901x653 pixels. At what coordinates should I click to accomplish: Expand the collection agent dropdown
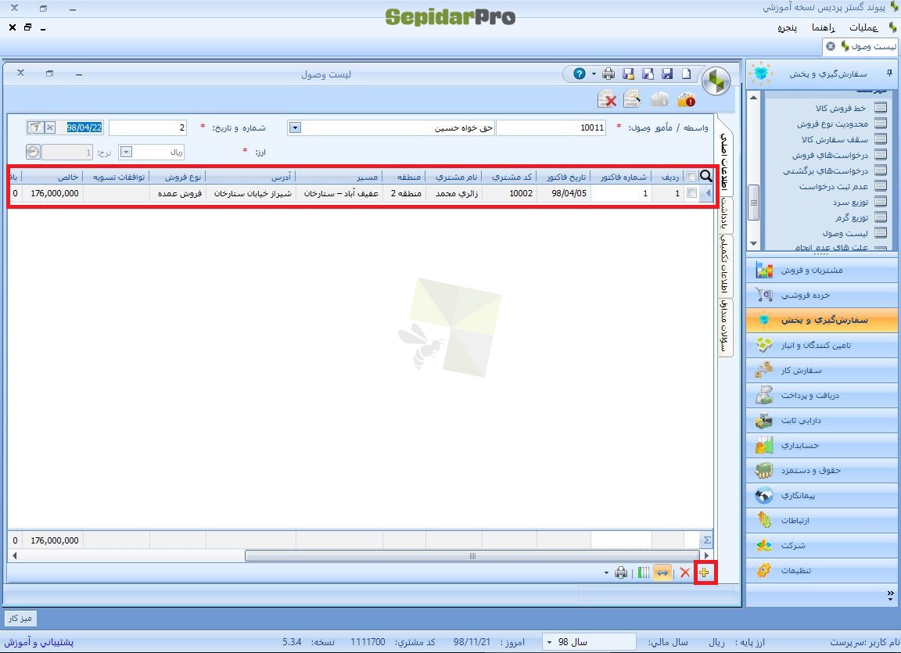294,127
